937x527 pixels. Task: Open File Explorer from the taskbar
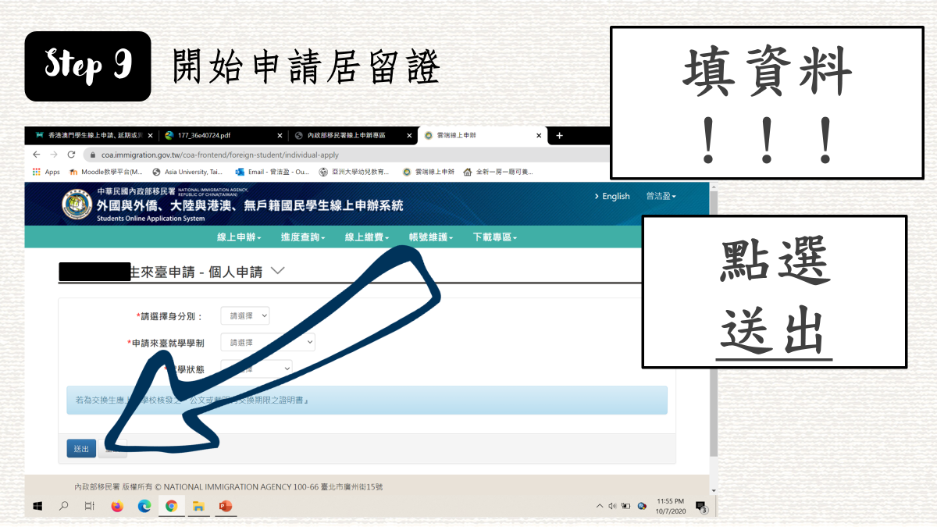198,506
